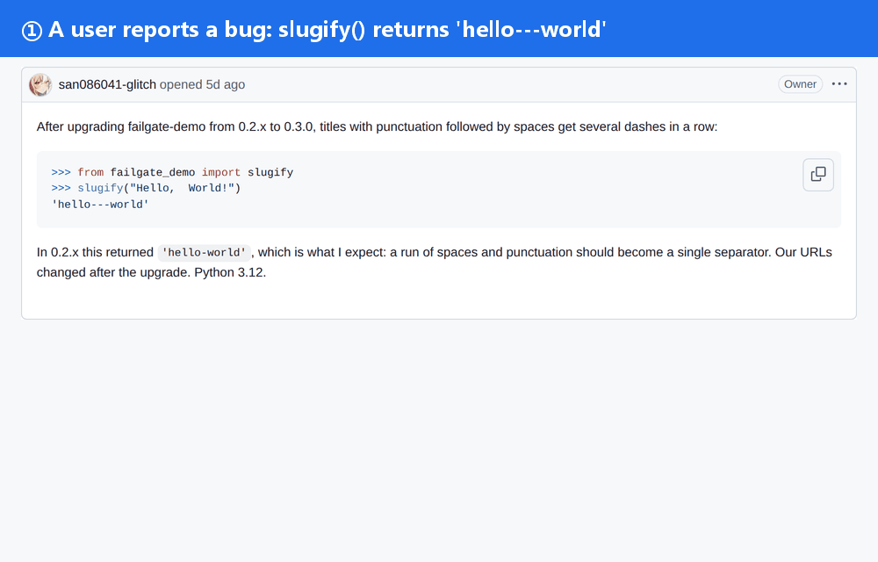Copy the code block to clipboard
This screenshot has width=878, height=562.
click(818, 175)
